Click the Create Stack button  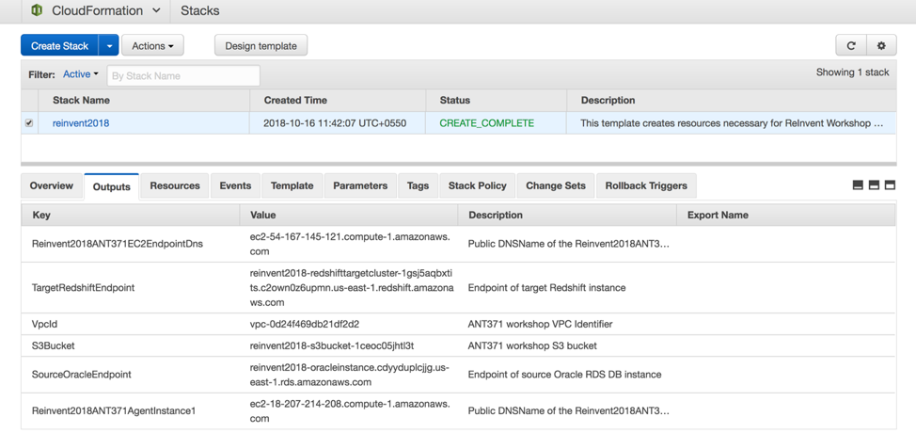coord(59,45)
